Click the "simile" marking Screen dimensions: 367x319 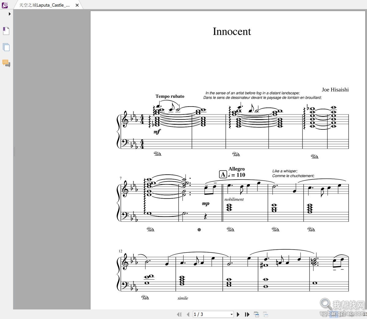point(183,298)
